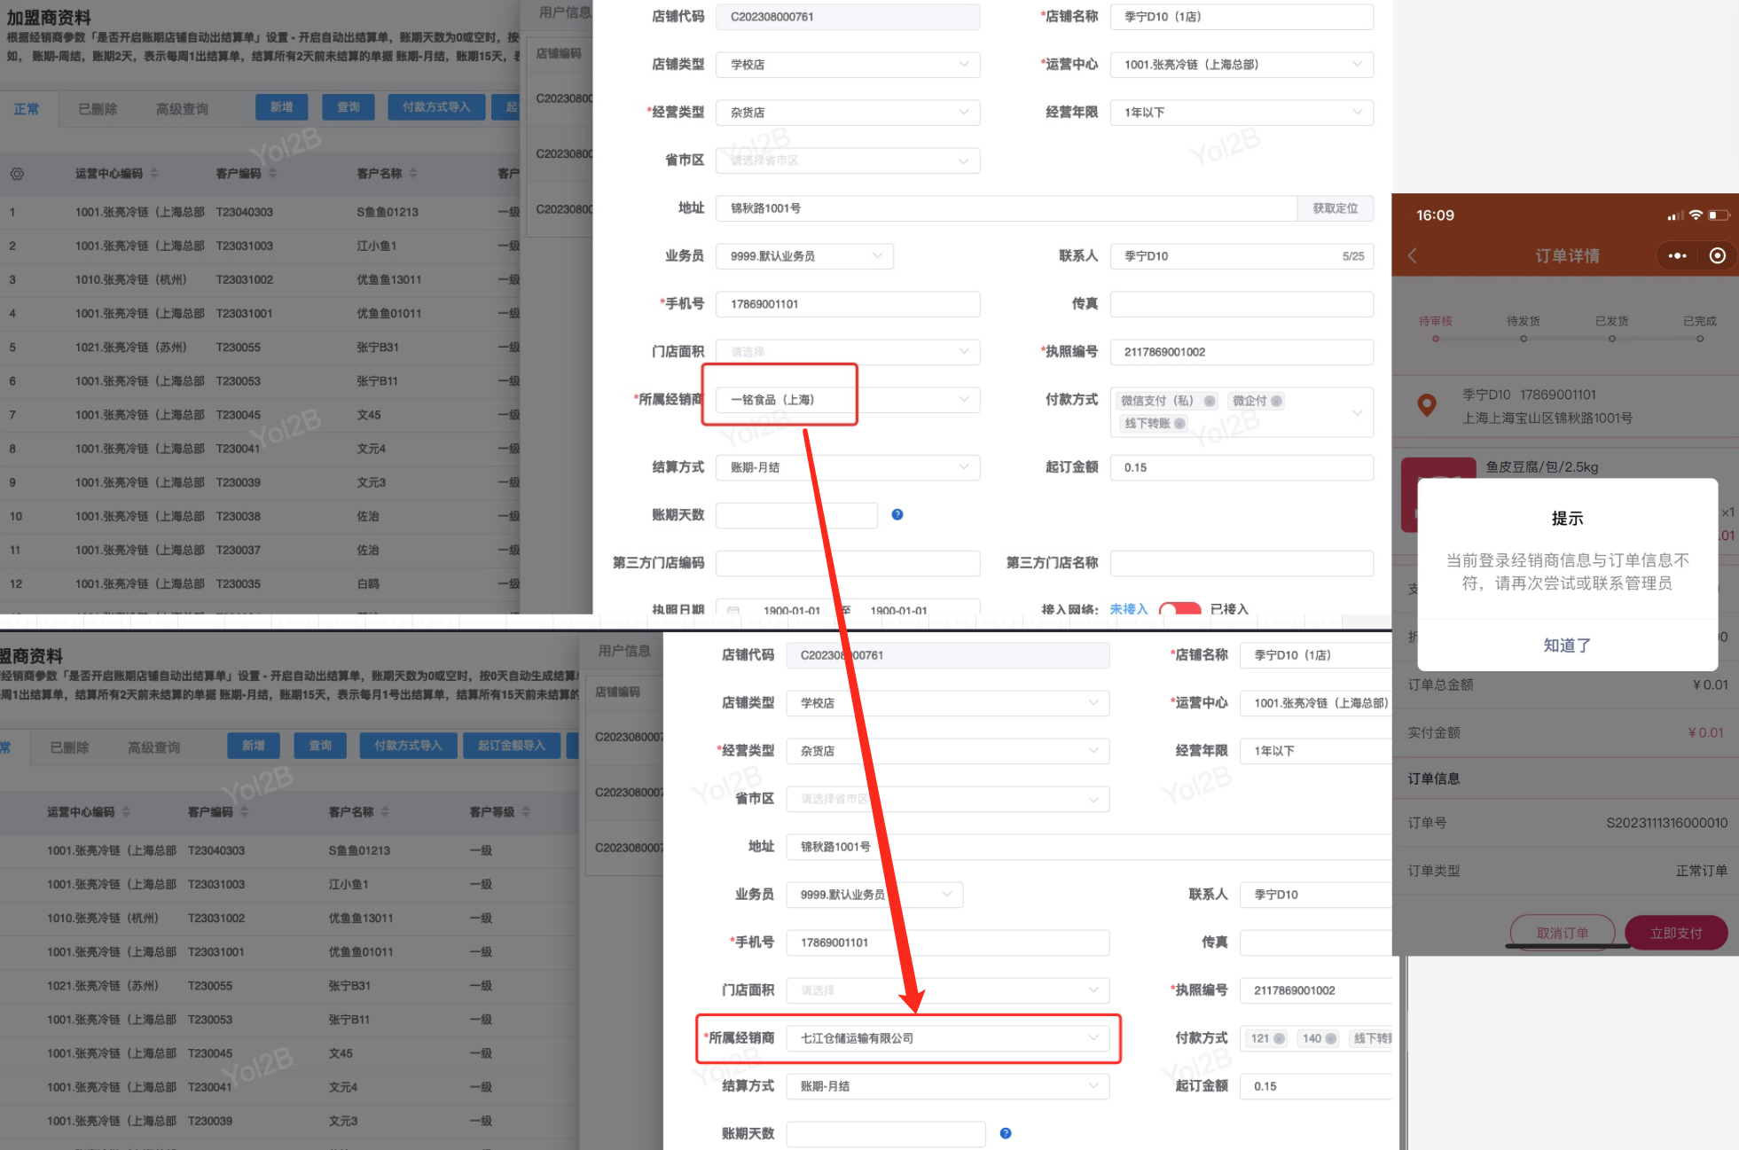Remove the 微信支付（私） payment tag
This screenshot has width=1739, height=1150.
pos(1210,401)
